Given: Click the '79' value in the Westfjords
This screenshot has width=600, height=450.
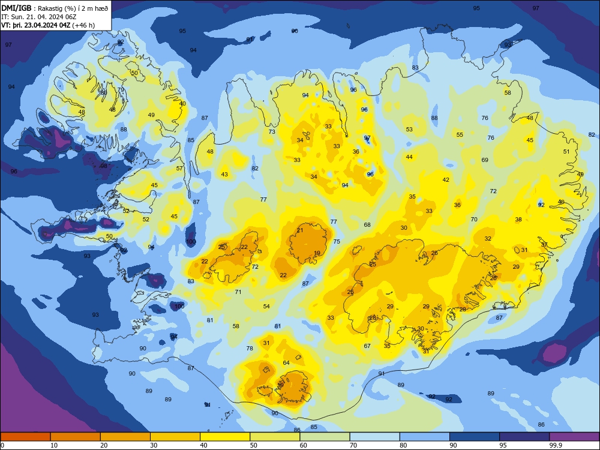Looking at the screenshot, I should tap(121, 90).
